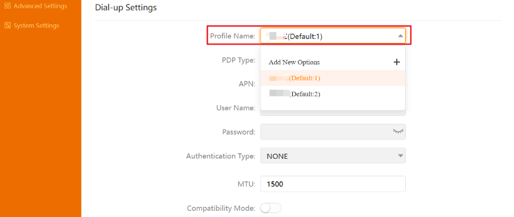
Task: Click the PDP Type label
Action: pyautogui.click(x=239, y=60)
